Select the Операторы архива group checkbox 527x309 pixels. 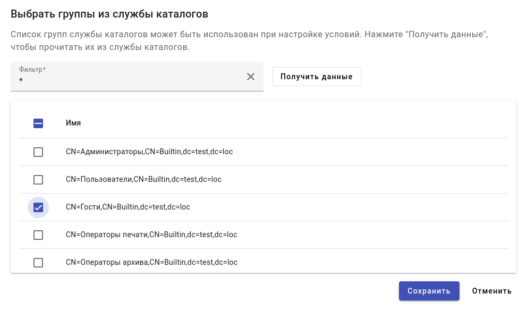38,263
